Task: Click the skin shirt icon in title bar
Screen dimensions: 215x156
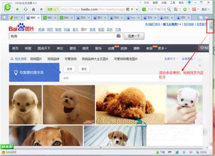Action: (189, 3)
